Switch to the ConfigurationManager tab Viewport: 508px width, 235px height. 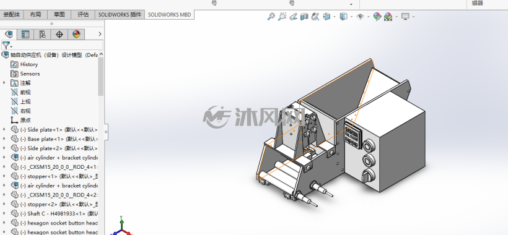point(42,34)
